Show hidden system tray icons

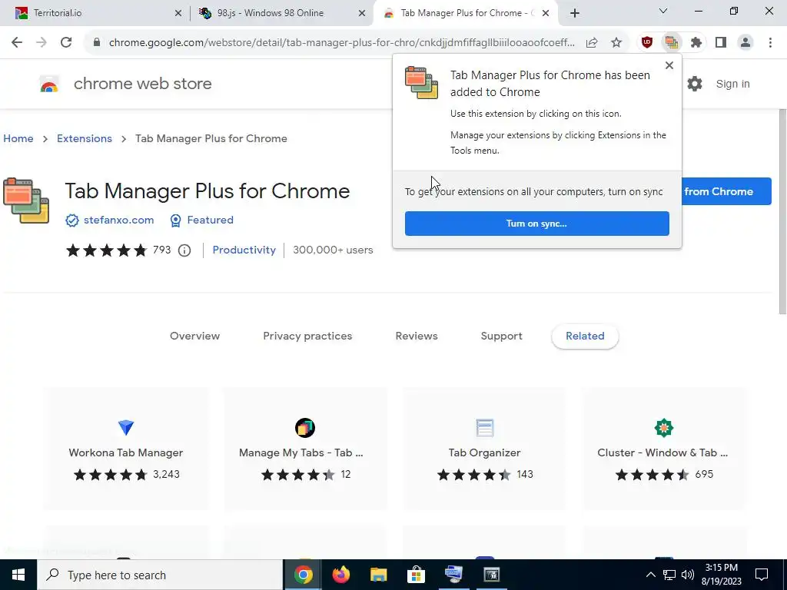tap(650, 575)
